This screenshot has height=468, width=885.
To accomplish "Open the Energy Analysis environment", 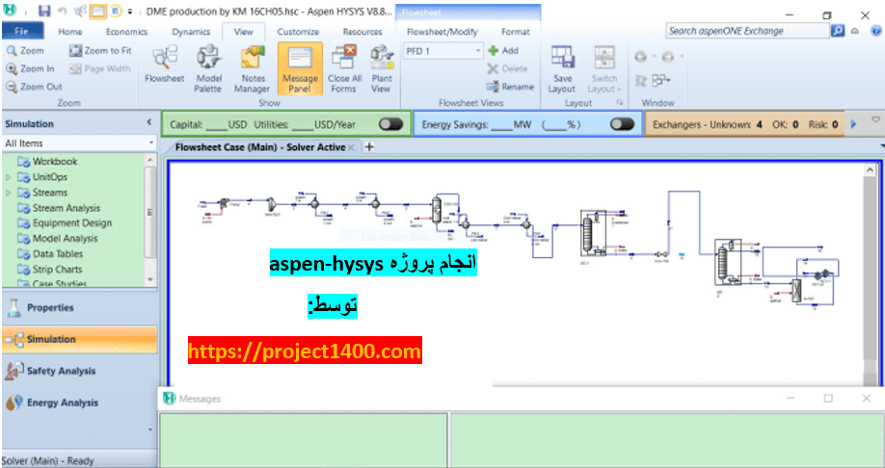I will (79, 403).
